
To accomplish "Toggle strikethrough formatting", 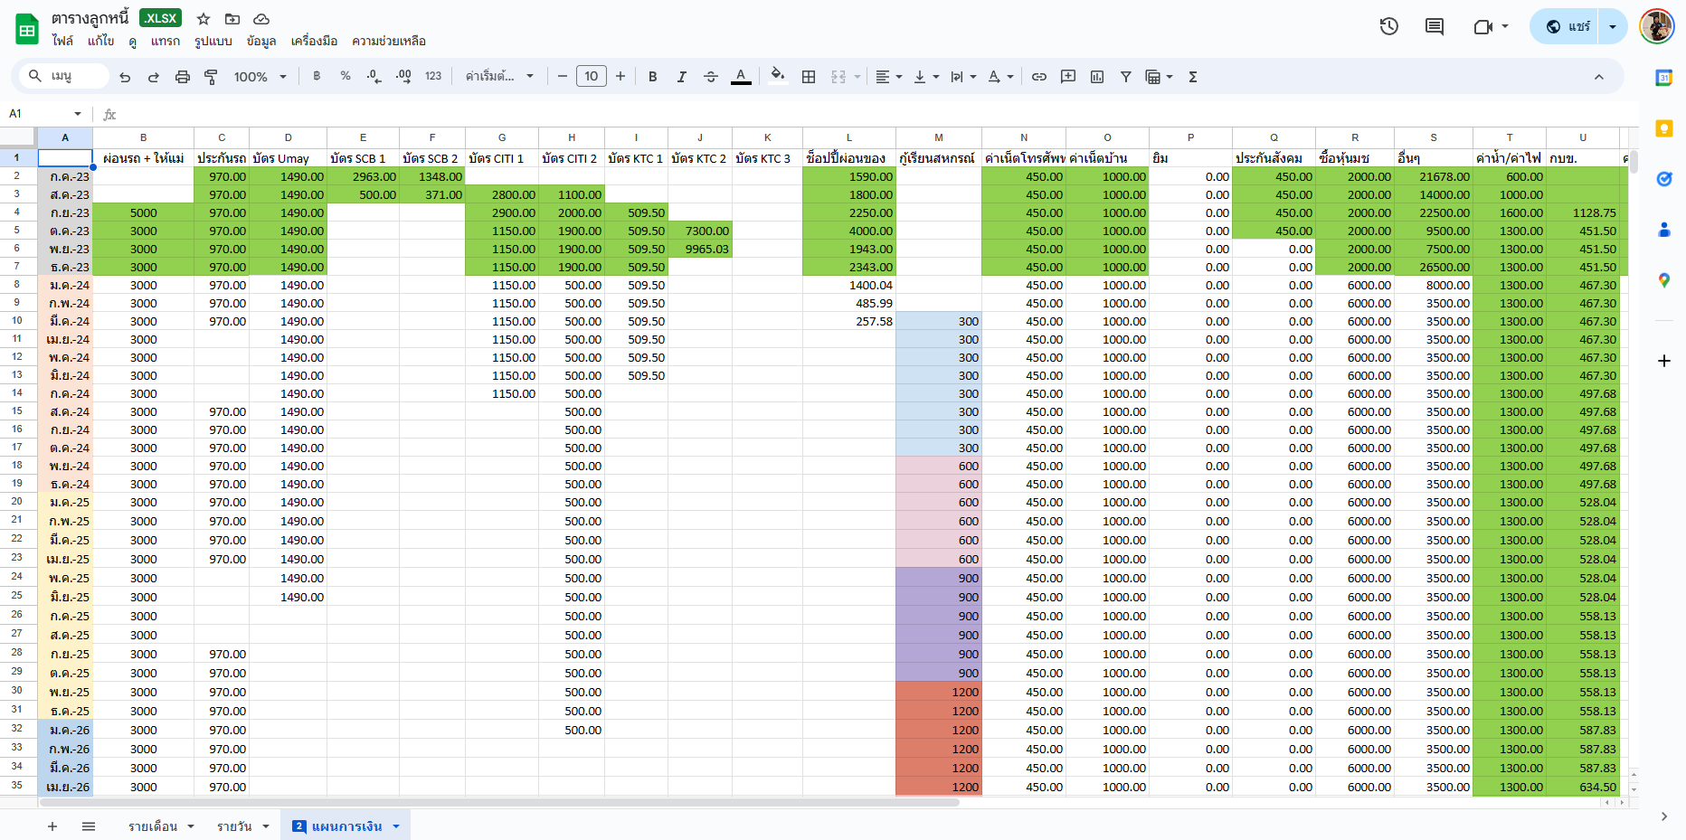I will coord(711,77).
